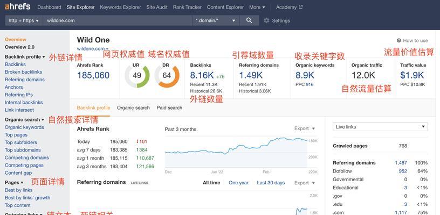440x215 pixels.
Task: Collapse the Organic search sidebar section
Action: point(24,120)
